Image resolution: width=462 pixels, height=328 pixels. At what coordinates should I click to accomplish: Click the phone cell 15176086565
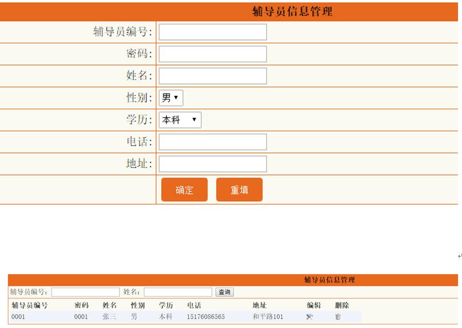click(206, 317)
